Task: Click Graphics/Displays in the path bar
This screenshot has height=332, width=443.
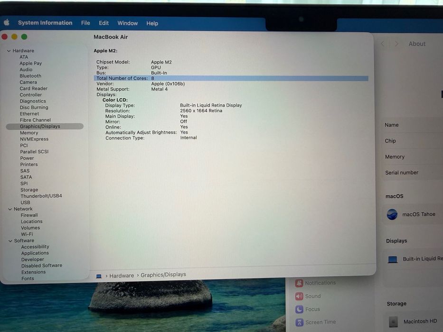Action: [163, 275]
